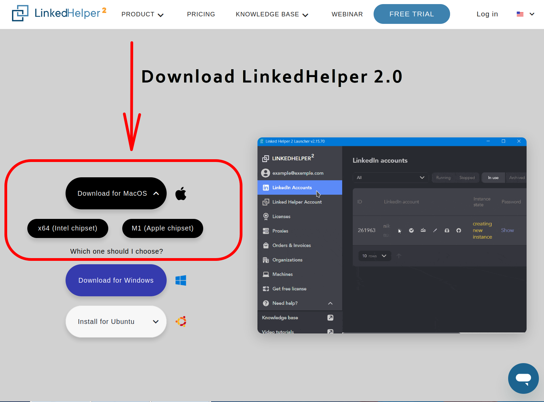Expand the KNOWLEDGE BASE menu
Image resolution: width=544 pixels, height=402 pixels.
click(272, 14)
